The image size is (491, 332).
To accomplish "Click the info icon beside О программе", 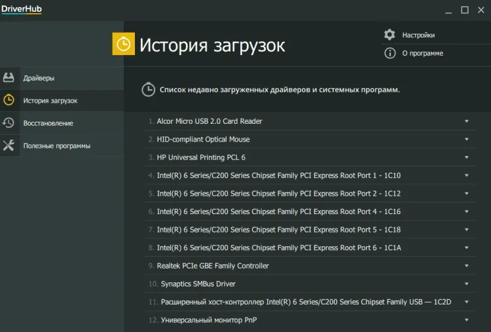I will pyautogui.click(x=390, y=53).
